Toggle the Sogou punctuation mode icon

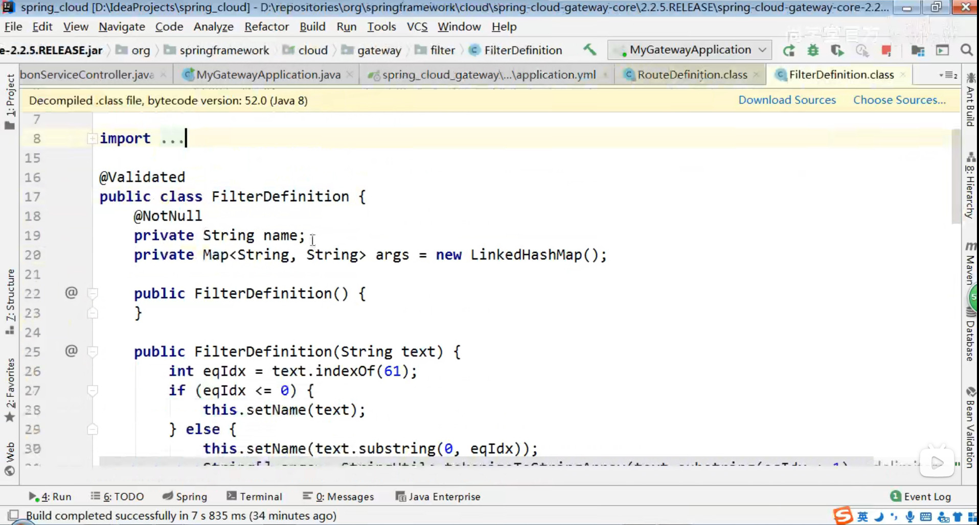click(894, 517)
